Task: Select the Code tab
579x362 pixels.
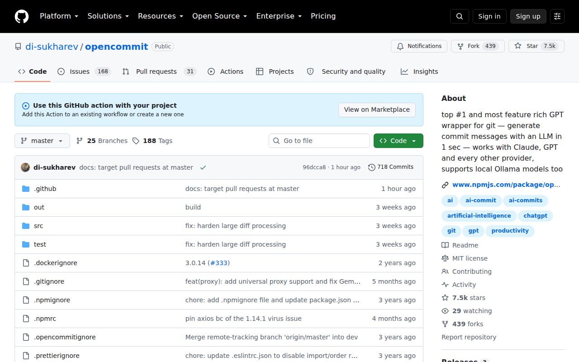Action: (x=32, y=71)
